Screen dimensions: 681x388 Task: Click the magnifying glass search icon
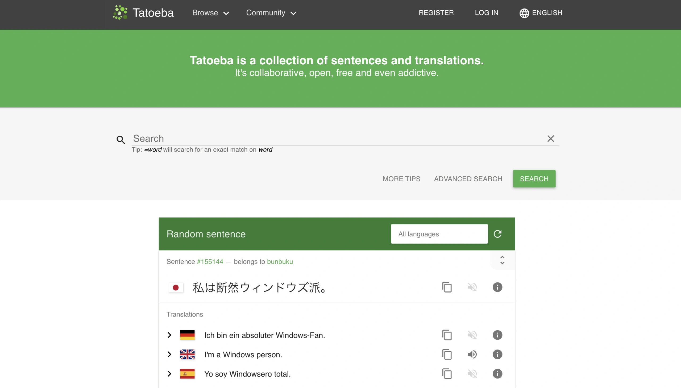click(x=121, y=139)
